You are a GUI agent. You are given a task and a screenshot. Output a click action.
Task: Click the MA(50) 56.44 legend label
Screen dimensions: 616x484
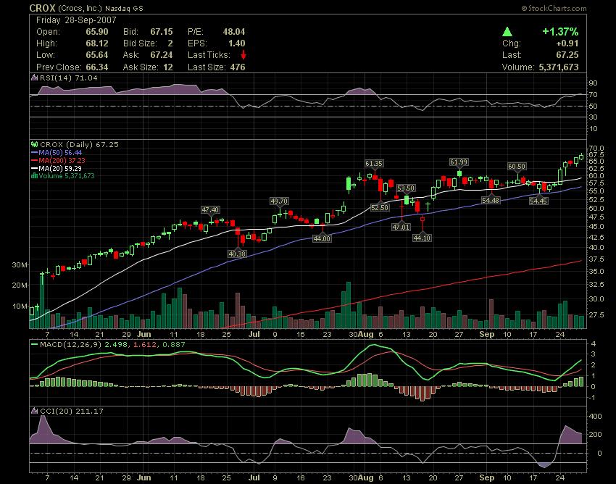click(60, 152)
